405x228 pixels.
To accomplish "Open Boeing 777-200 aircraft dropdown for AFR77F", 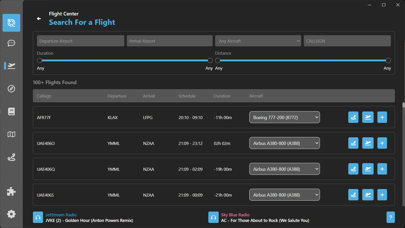I will pos(285,117).
